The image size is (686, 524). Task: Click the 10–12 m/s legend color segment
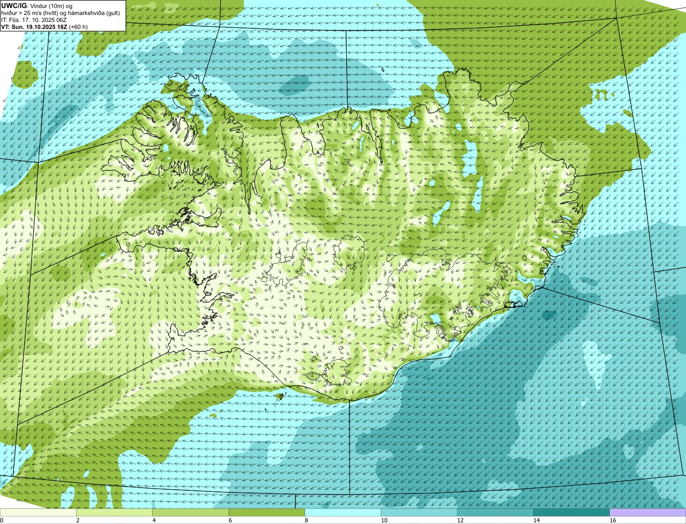pyautogui.click(x=419, y=512)
